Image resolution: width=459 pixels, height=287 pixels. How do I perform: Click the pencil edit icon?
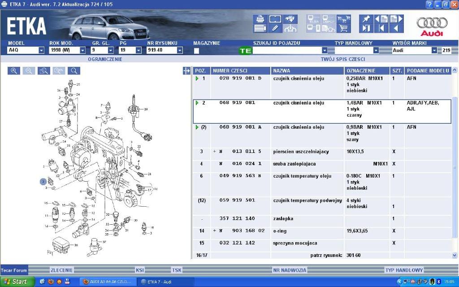(x=275, y=28)
